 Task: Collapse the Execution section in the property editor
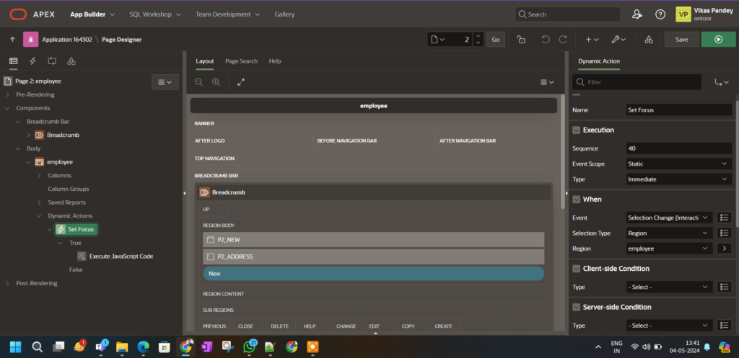click(x=577, y=130)
